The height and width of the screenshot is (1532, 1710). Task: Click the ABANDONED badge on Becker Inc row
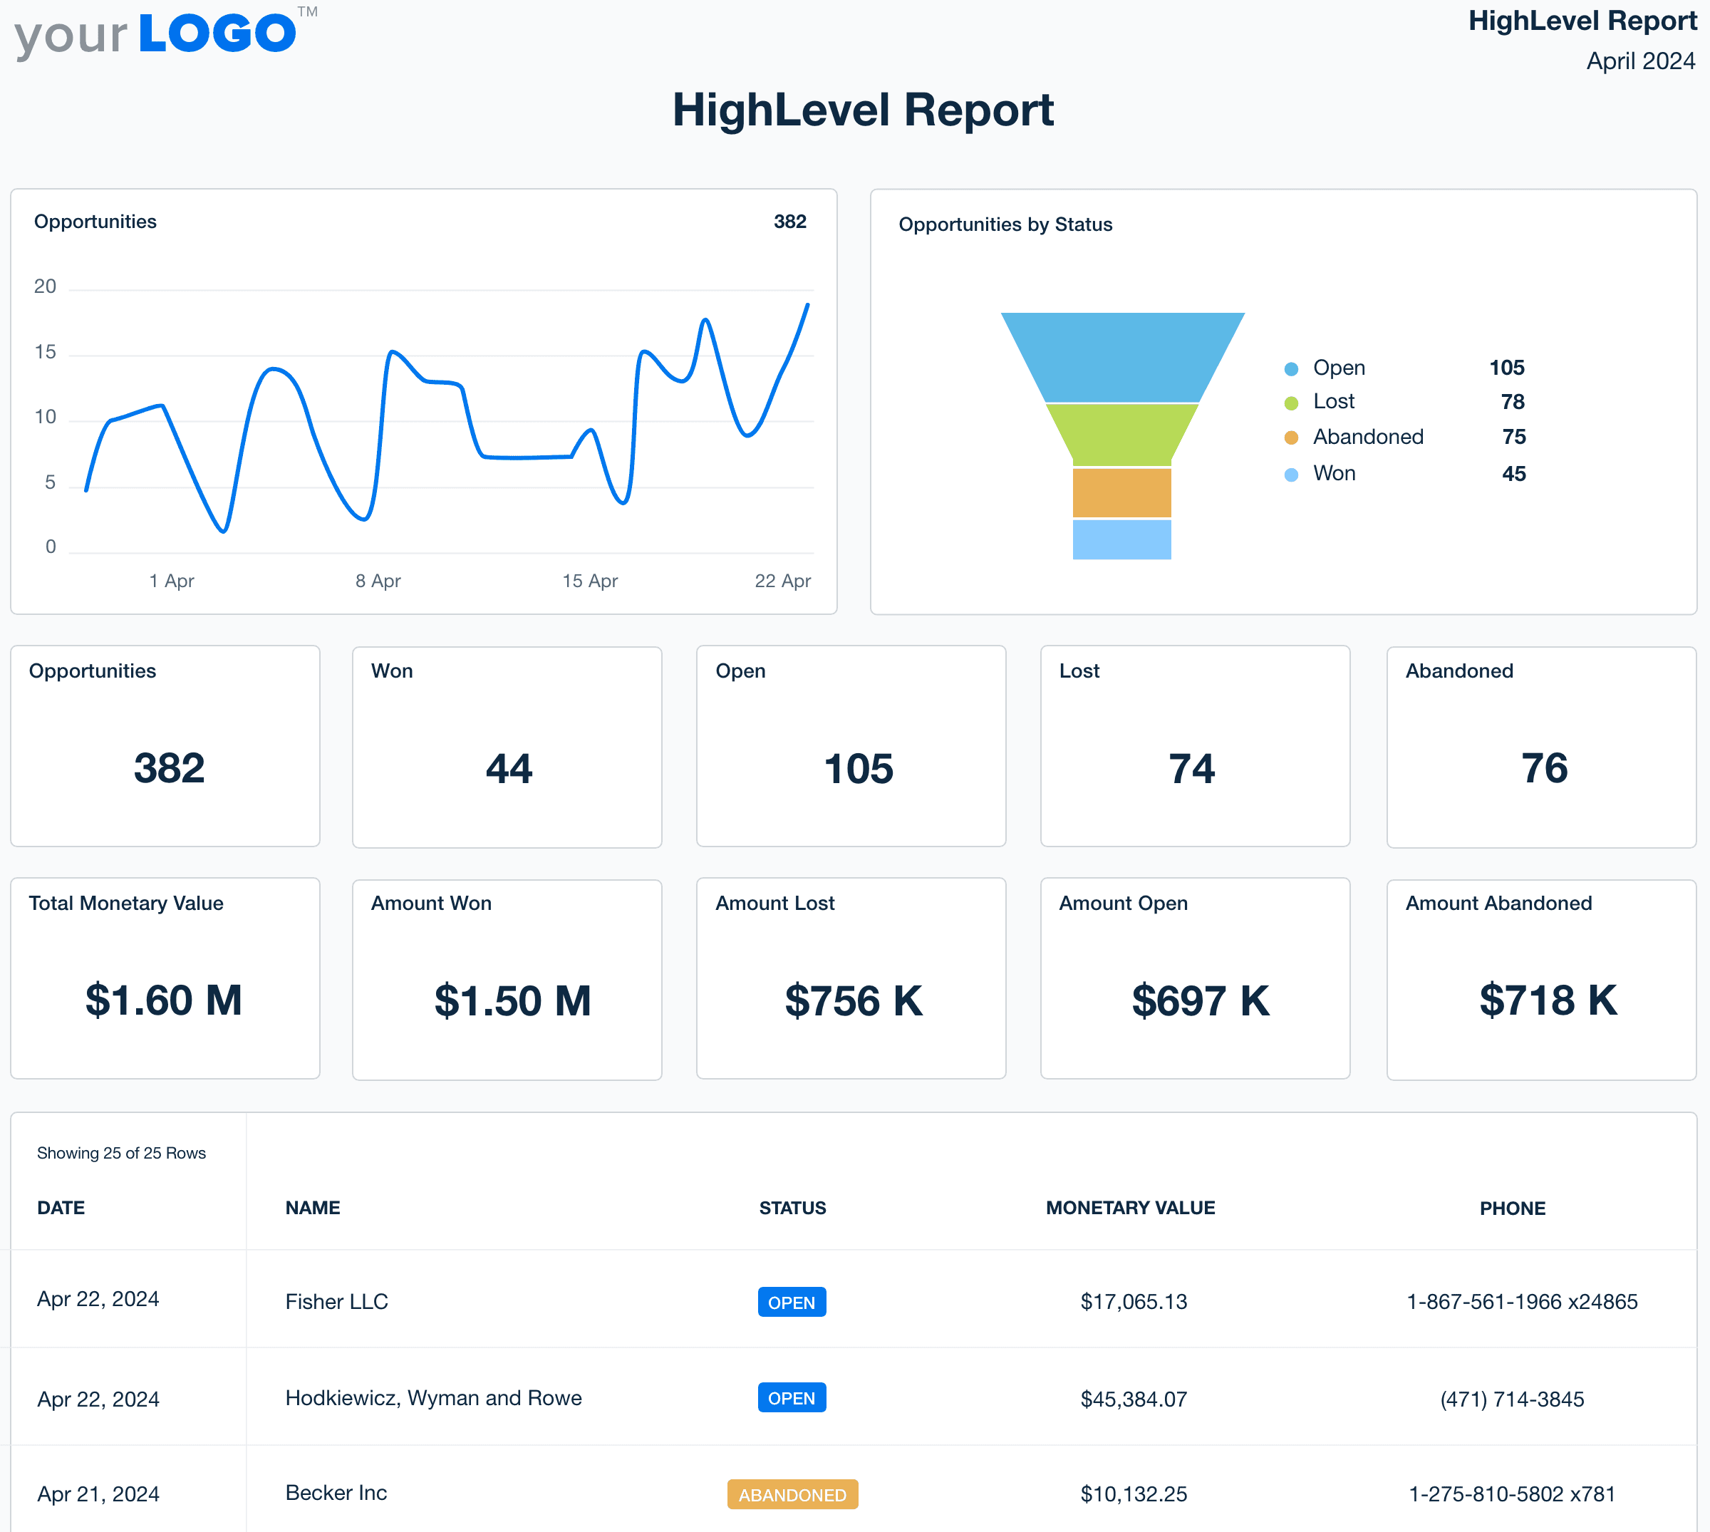click(x=792, y=1495)
